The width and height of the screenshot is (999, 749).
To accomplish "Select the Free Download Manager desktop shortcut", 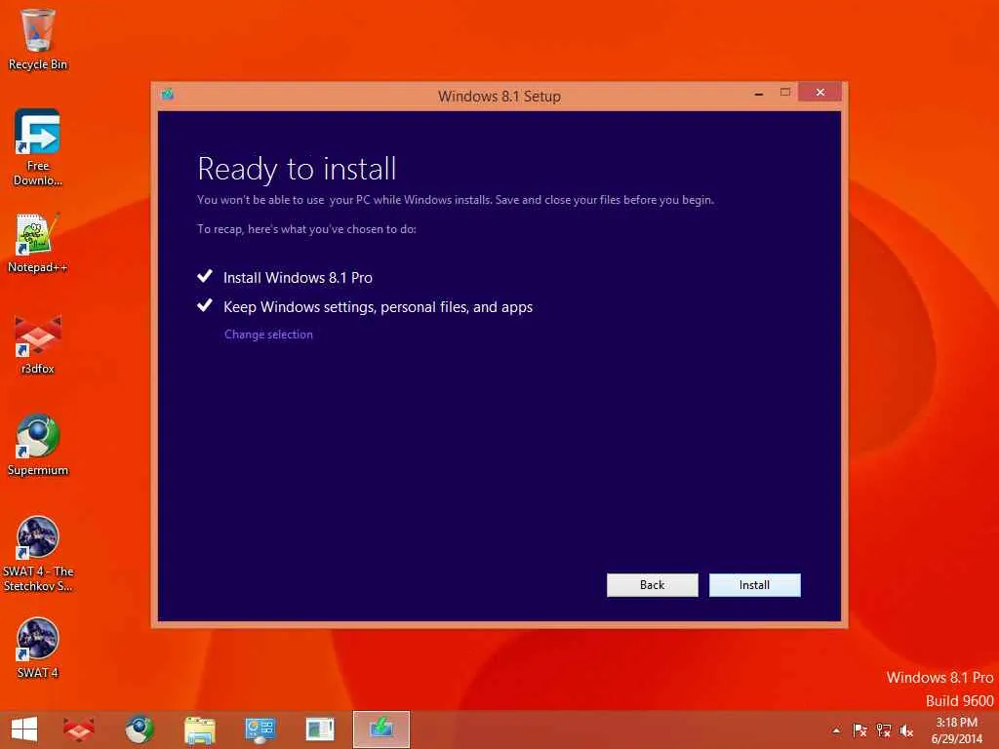I will click(38, 147).
